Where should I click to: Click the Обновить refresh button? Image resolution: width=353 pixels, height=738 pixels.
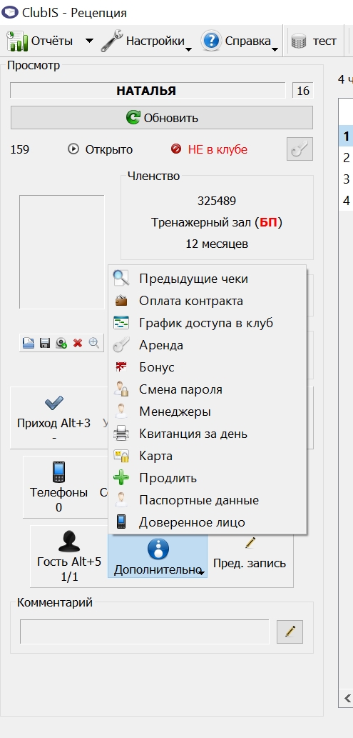(x=162, y=118)
